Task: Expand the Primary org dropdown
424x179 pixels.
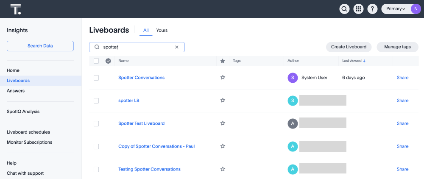Action: tap(396, 9)
